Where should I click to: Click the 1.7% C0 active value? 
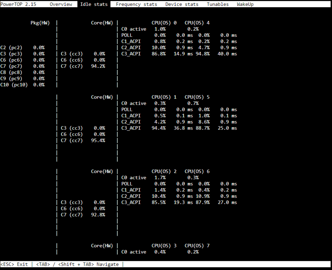[x=160, y=178]
